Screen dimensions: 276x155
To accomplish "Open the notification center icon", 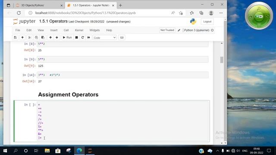I will coord(269,151).
